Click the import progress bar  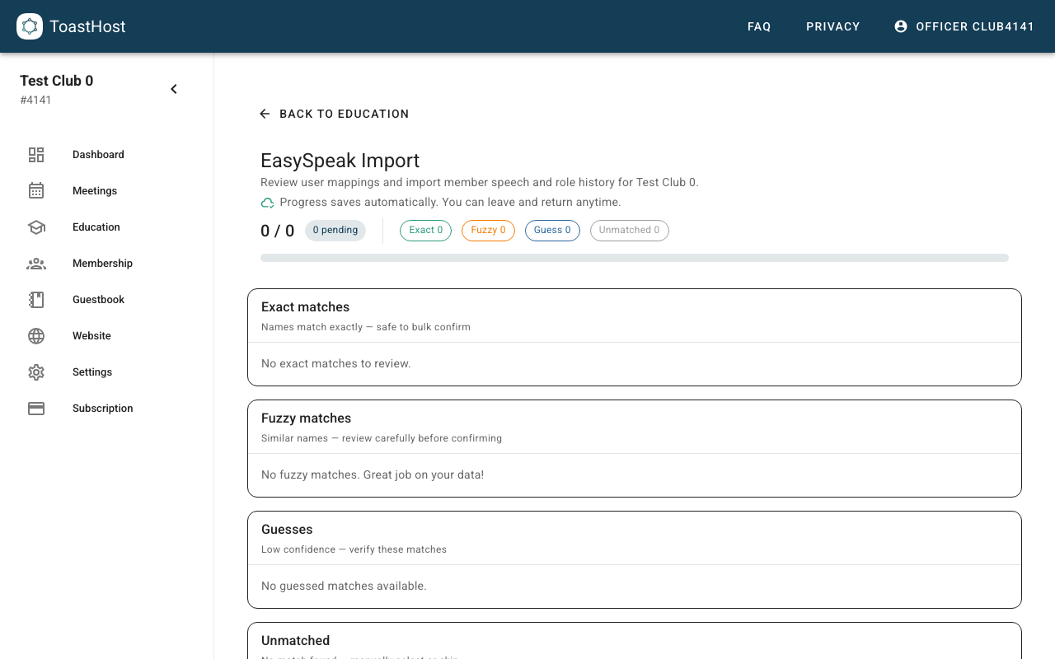635,257
